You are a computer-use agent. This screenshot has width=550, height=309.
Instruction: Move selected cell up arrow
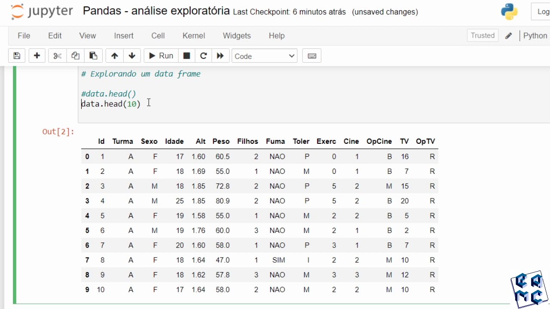click(x=114, y=56)
